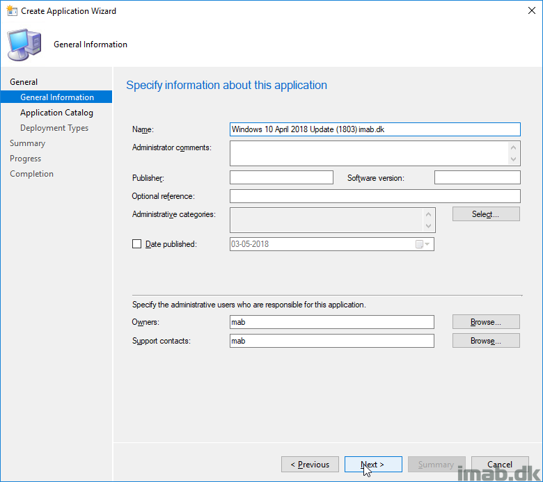Open the Date published calendar dropdown
543x482 pixels.
[423, 244]
